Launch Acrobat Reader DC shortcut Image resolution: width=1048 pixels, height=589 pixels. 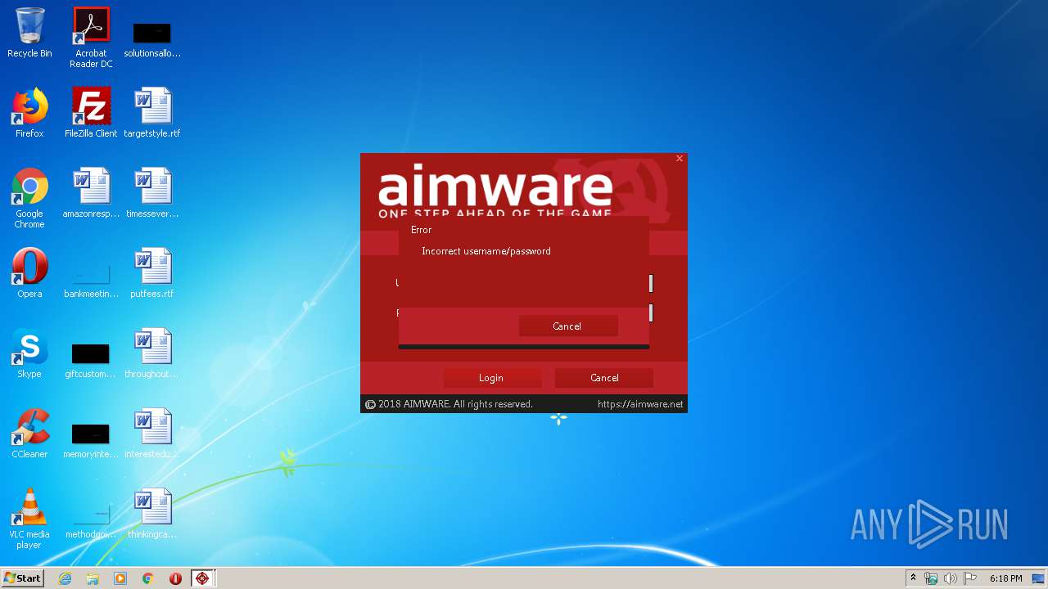pyautogui.click(x=91, y=38)
